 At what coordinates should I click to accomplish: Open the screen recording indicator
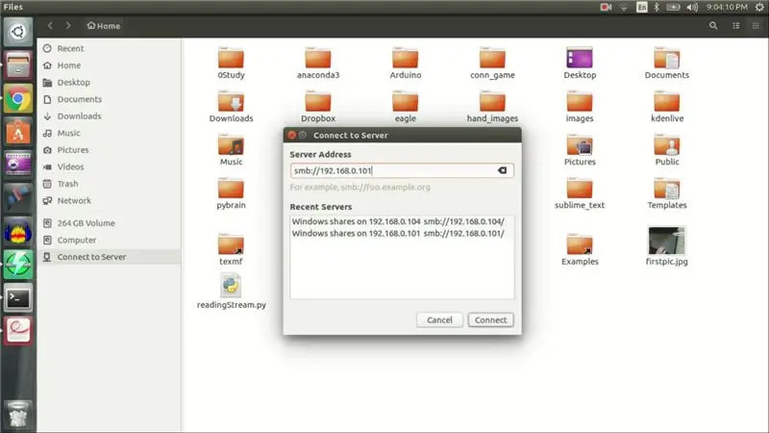coord(606,7)
